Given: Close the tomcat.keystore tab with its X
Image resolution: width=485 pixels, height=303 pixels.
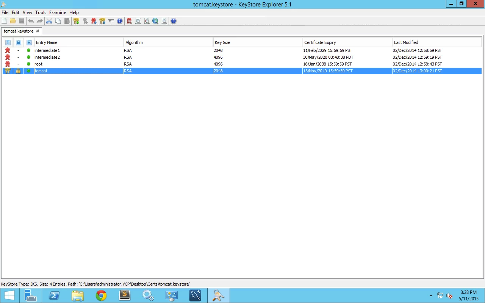Looking at the screenshot, I should click(x=38, y=31).
